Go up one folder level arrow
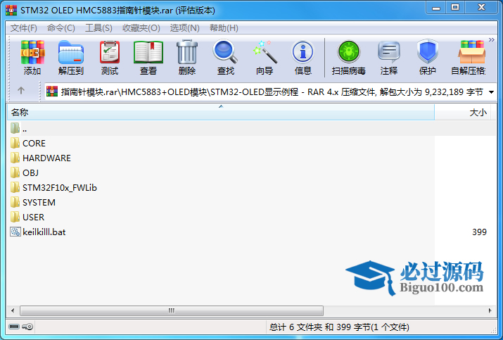Viewport: 503px width, 340px height. point(21,91)
